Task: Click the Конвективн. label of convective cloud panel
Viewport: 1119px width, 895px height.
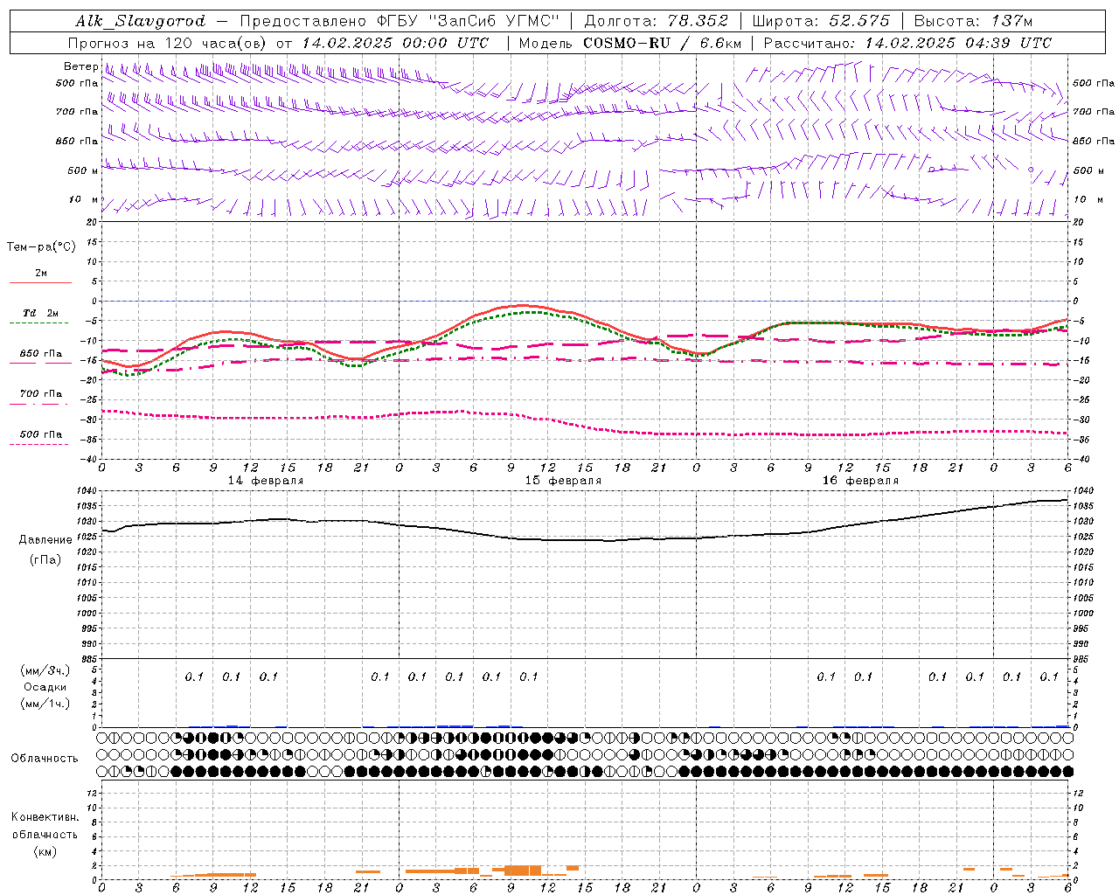Action: 45,817
